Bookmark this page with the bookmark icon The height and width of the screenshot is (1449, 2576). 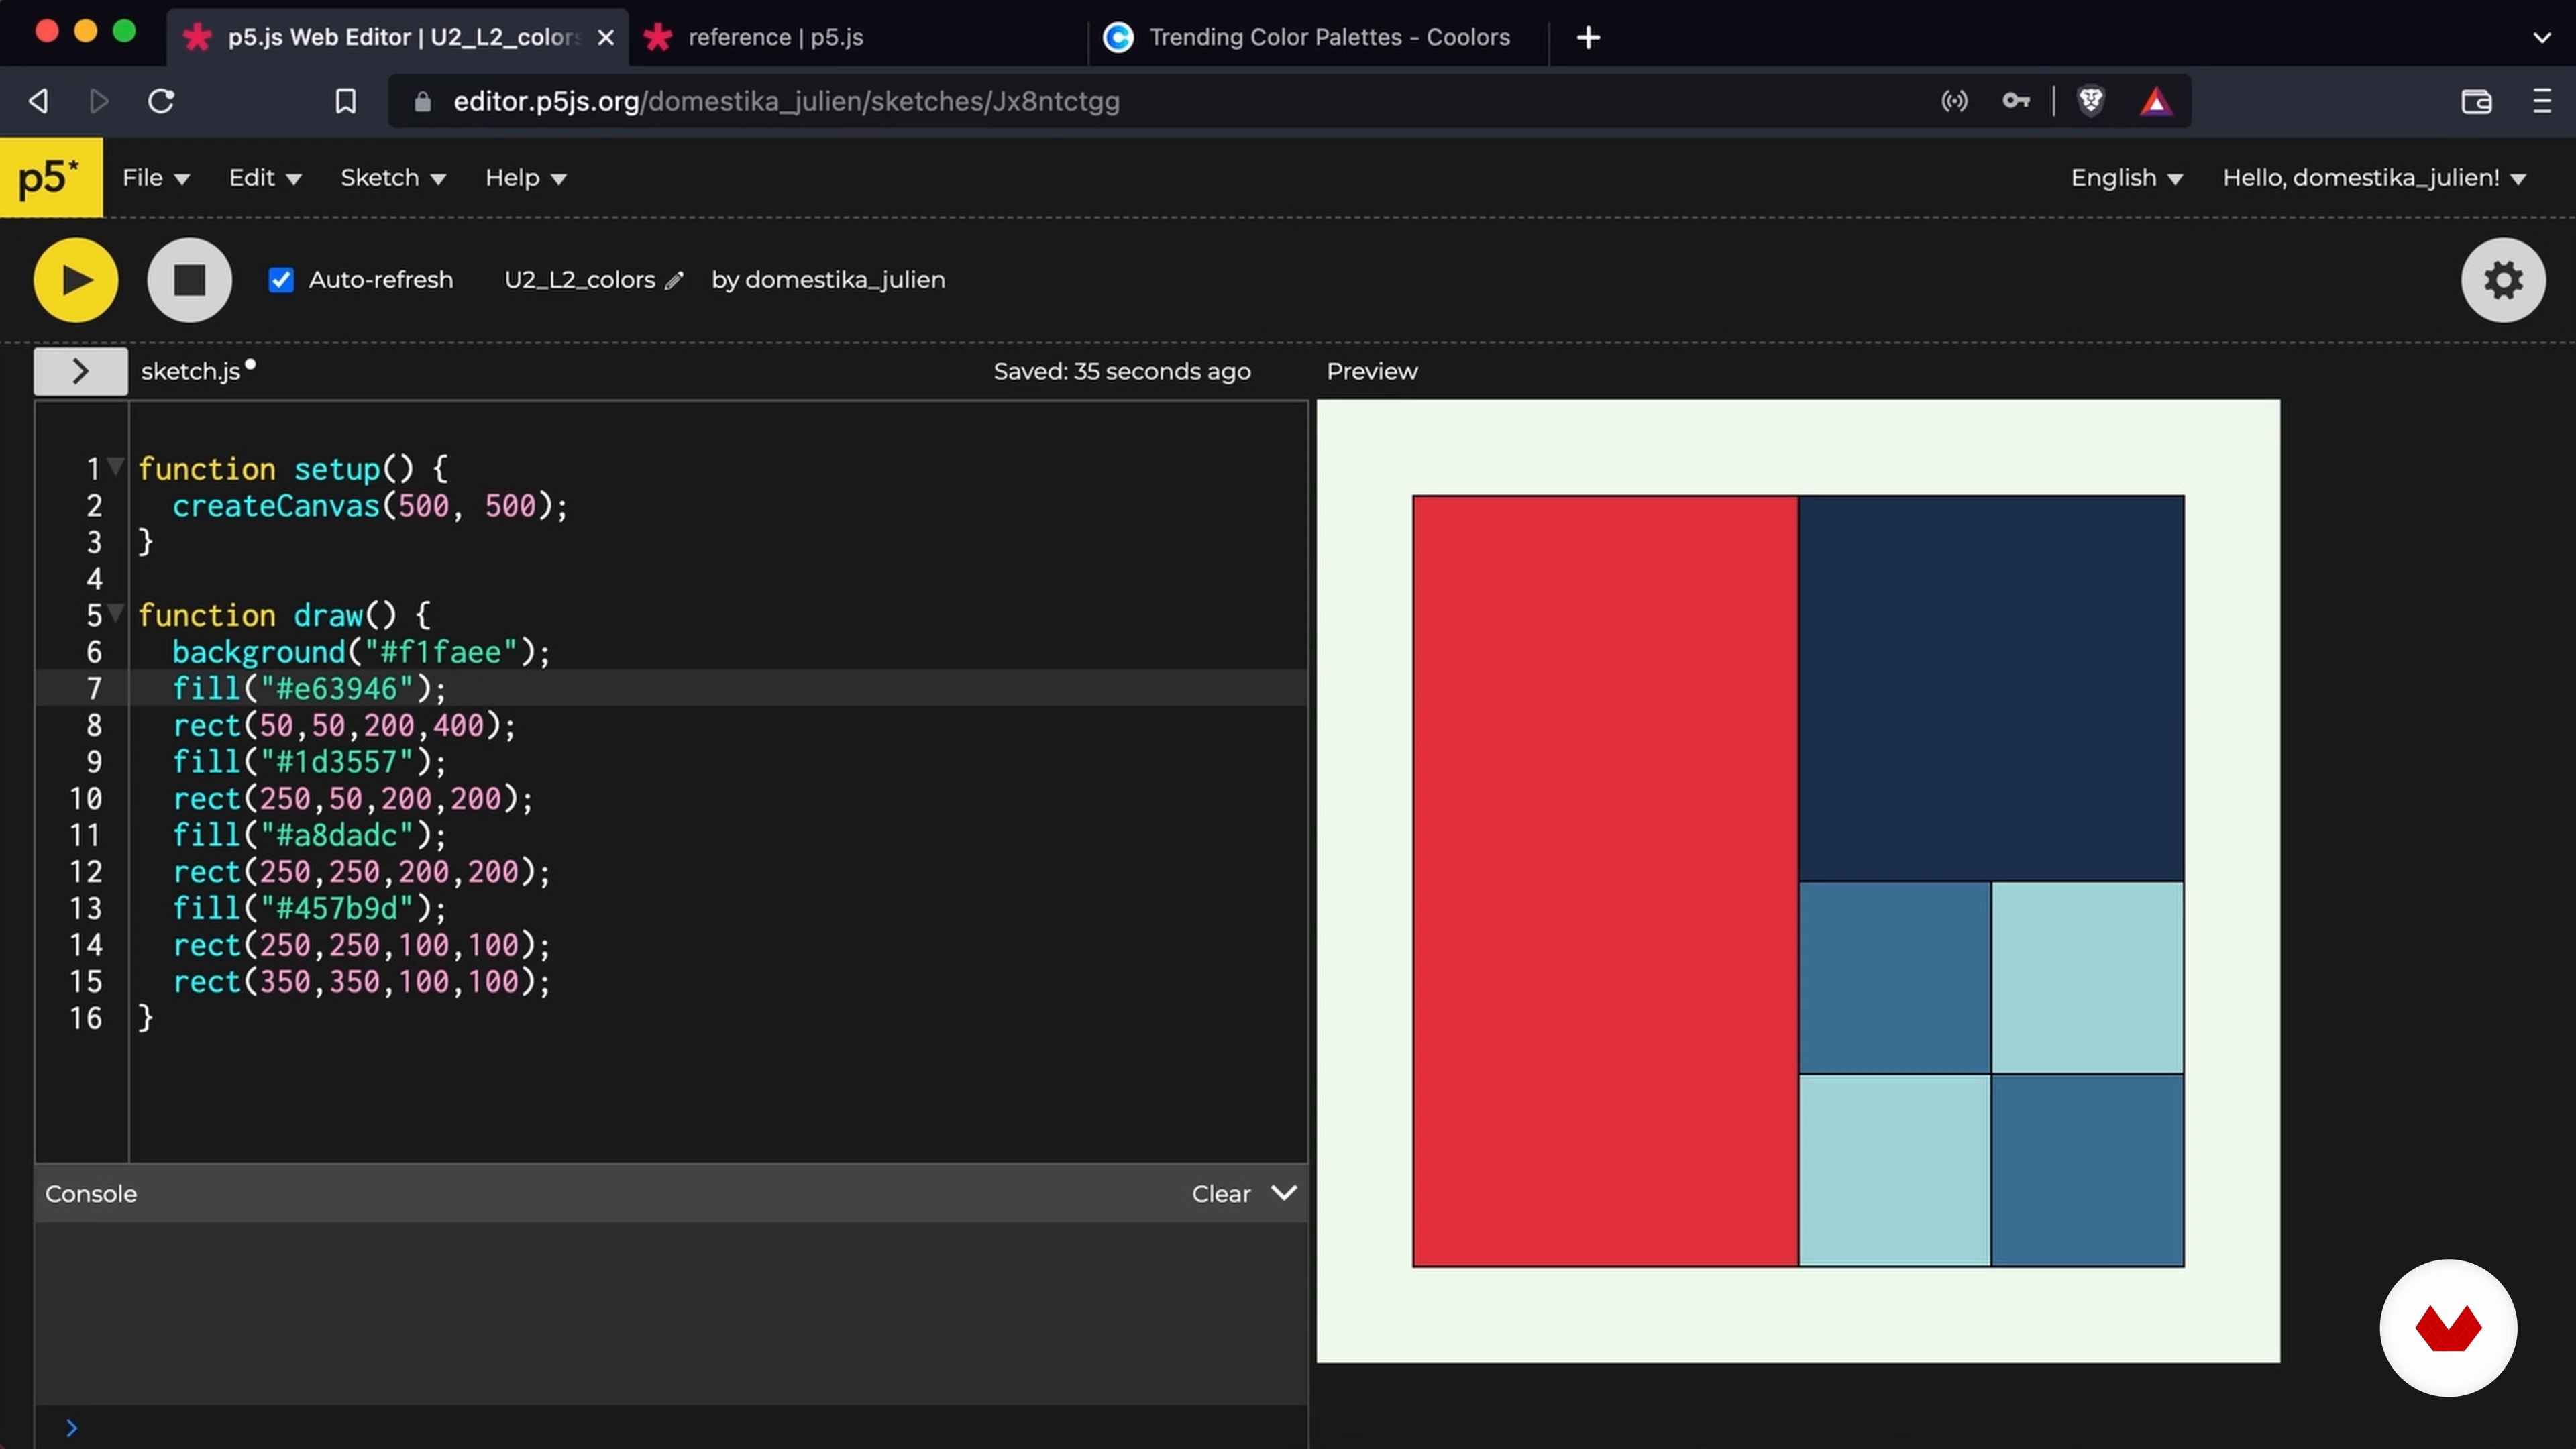345,101
